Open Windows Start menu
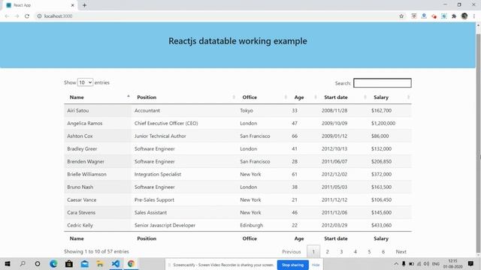This screenshot has height=270, width=481. click(8, 263)
